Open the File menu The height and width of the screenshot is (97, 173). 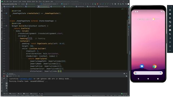pos(5,2)
